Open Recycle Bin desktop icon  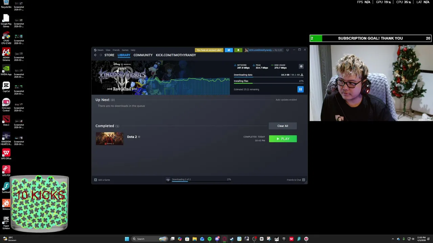(6, 4)
